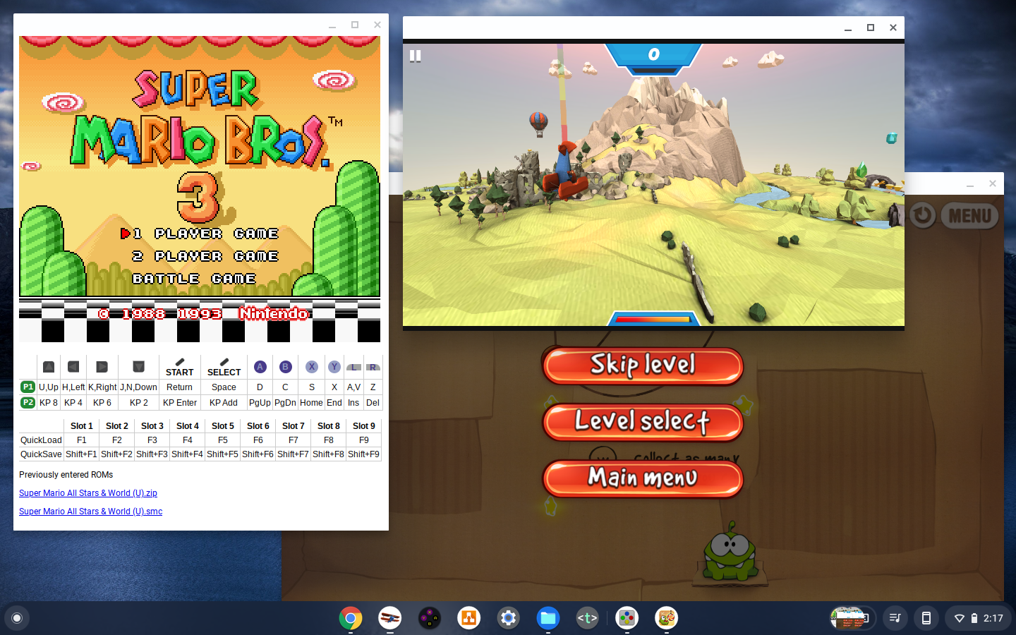Viewport: 1016px width, 635px height.
Task: Click the D-pad Left controller icon
Action: (x=73, y=367)
